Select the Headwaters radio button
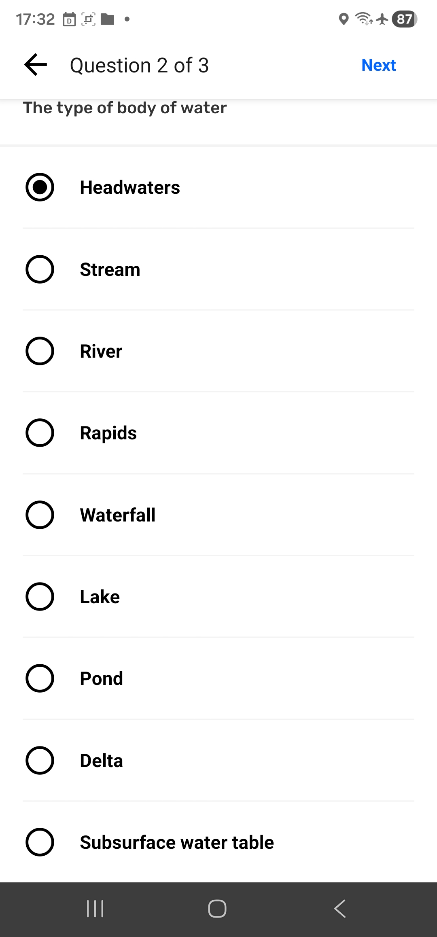 tap(40, 187)
